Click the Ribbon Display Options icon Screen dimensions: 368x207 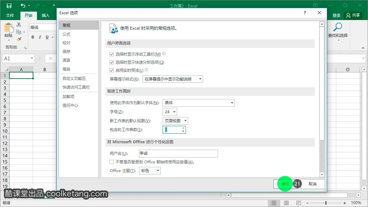(x=315, y=5)
